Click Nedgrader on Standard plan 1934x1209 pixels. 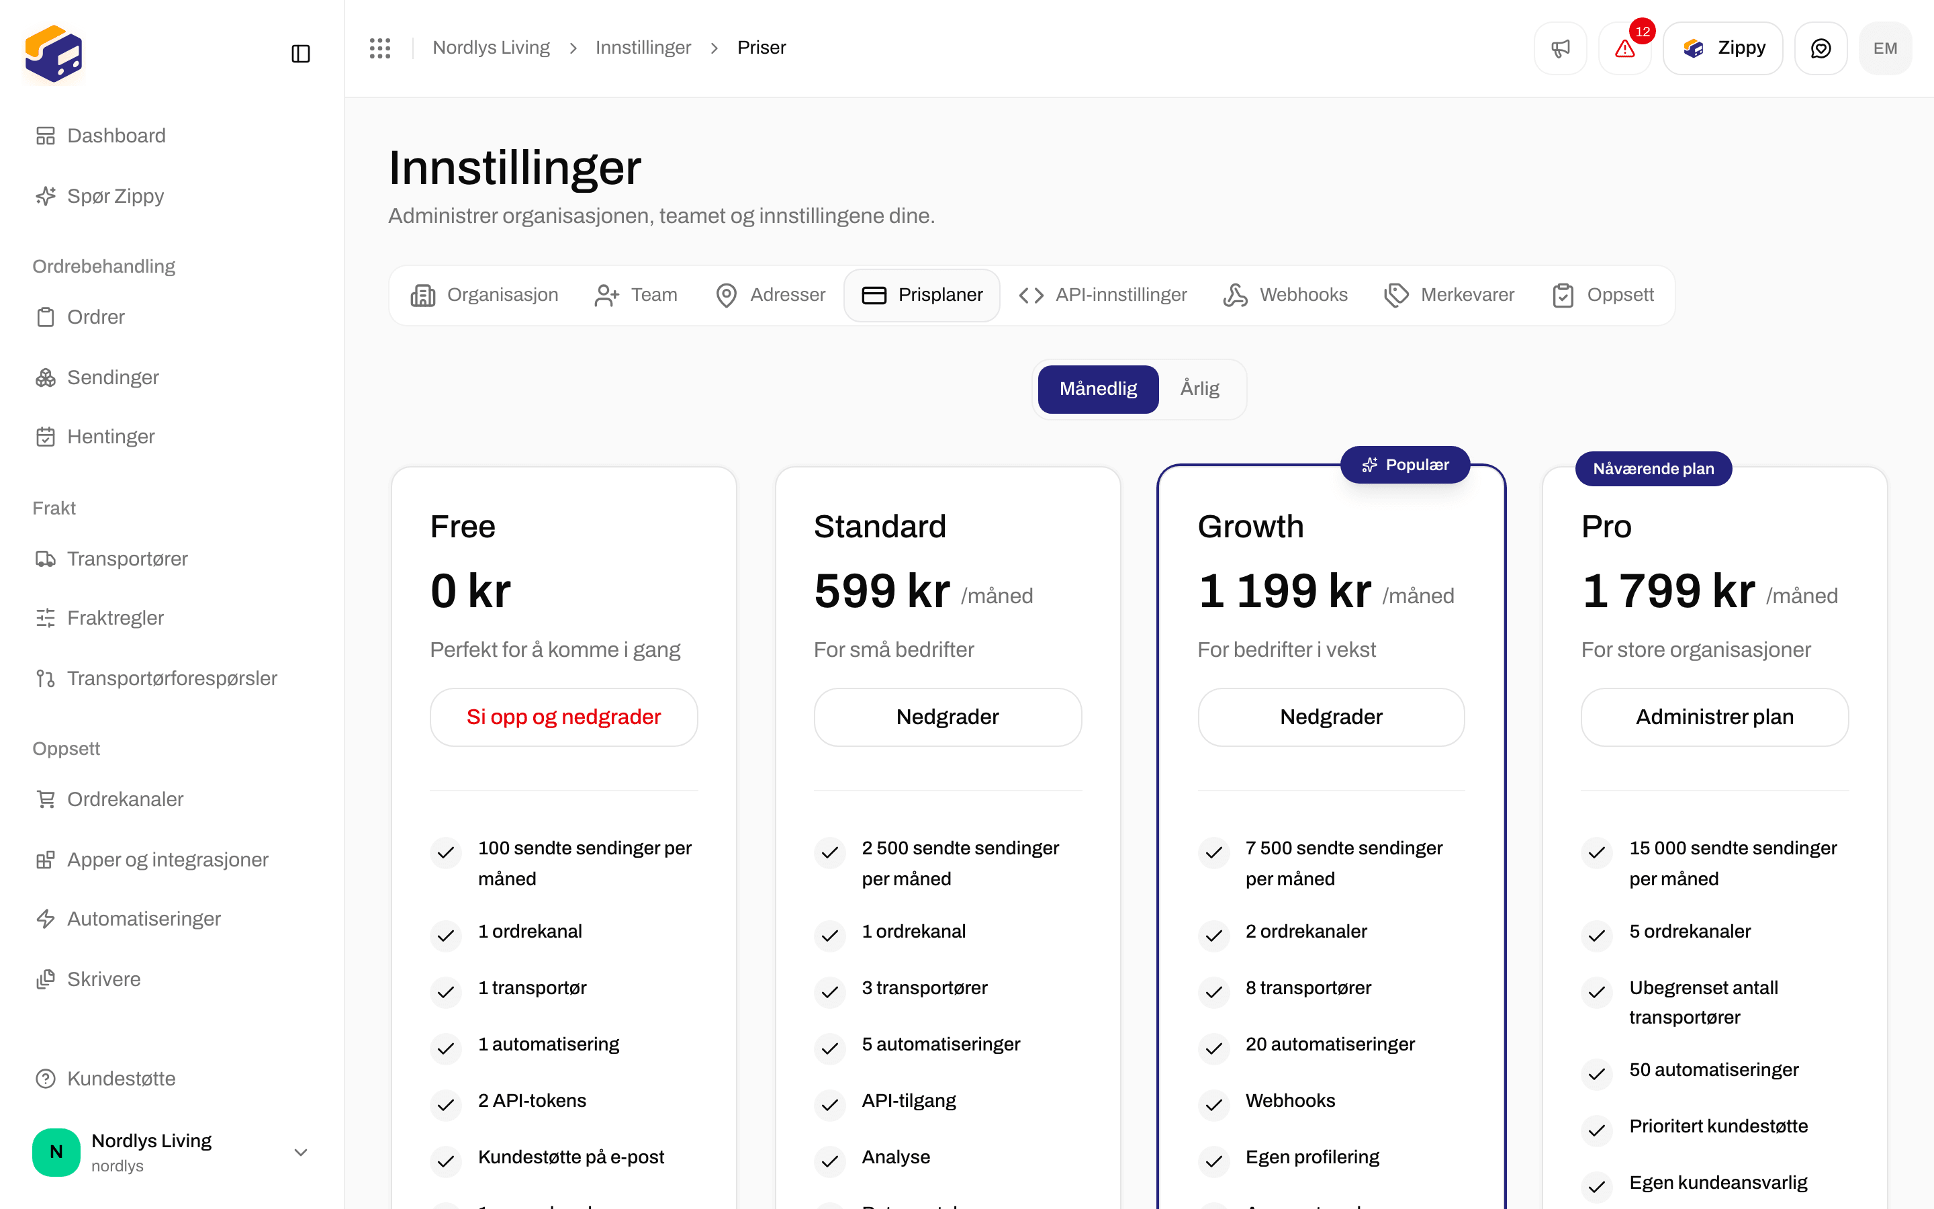coord(947,717)
